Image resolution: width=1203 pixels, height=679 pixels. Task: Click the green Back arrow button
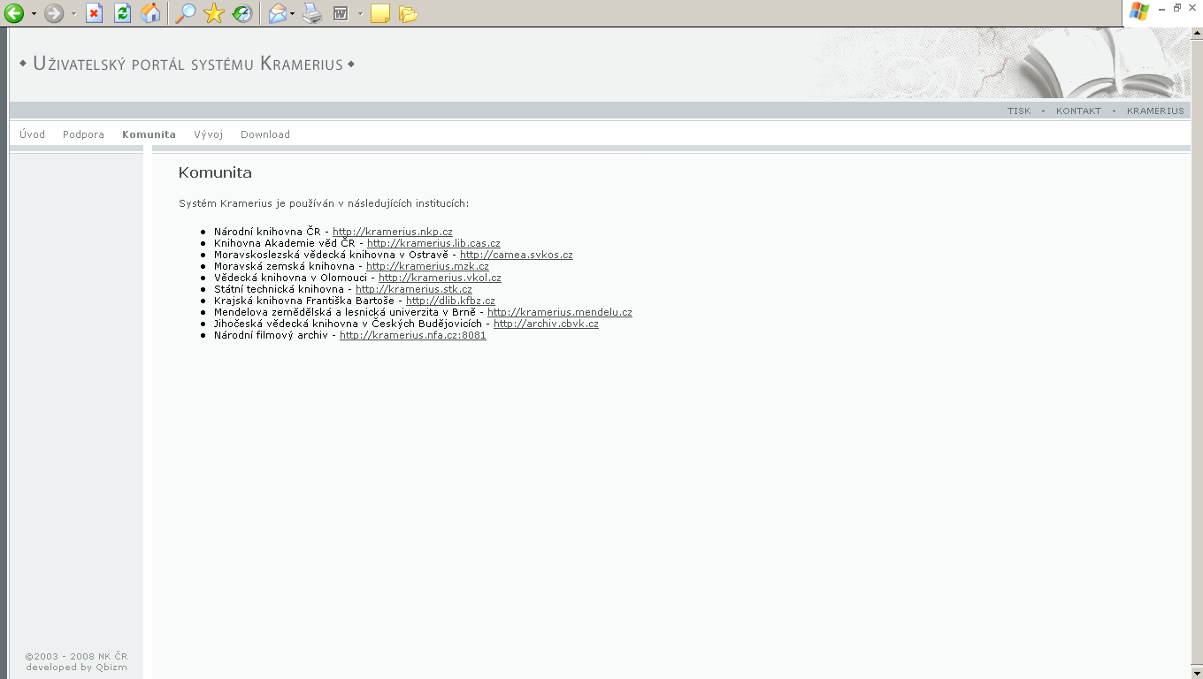(14, 13)
